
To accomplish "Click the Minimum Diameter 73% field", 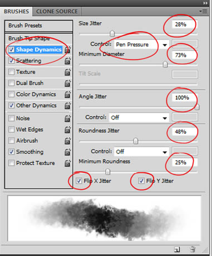I will coord(185,55).
